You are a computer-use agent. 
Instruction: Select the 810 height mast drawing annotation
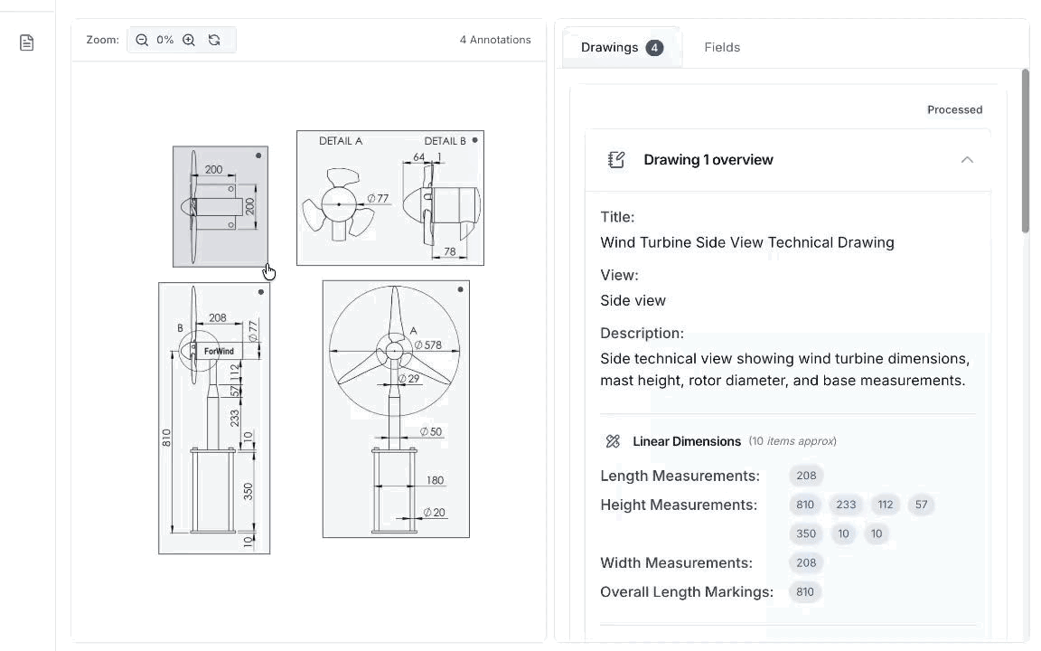point(214,418)
